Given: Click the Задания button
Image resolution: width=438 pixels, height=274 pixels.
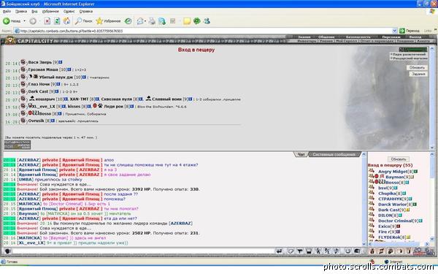Looking at the screenshot, I should [418, 74].
